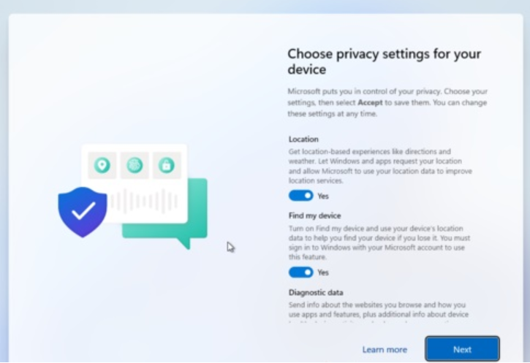Click the Yes label beside Find my device
Image resolution: width=530 pixels, height=363 pixels.
(323, 272)
